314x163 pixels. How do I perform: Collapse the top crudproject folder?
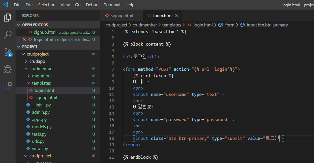tap(58, 54)
